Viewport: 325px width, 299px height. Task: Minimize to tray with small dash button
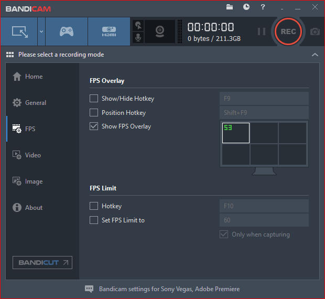click(x=282, y=9)
